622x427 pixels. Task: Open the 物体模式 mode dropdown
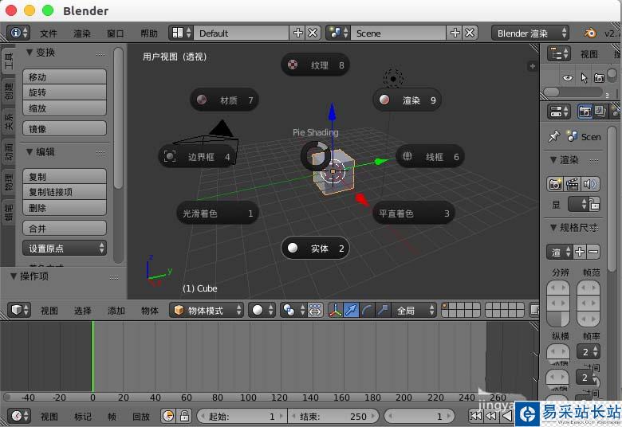206,310
